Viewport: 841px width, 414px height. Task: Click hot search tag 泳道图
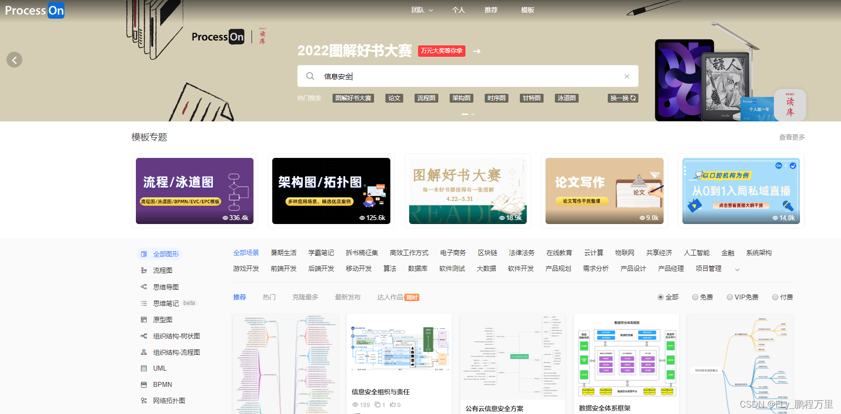tap(567, 98)
